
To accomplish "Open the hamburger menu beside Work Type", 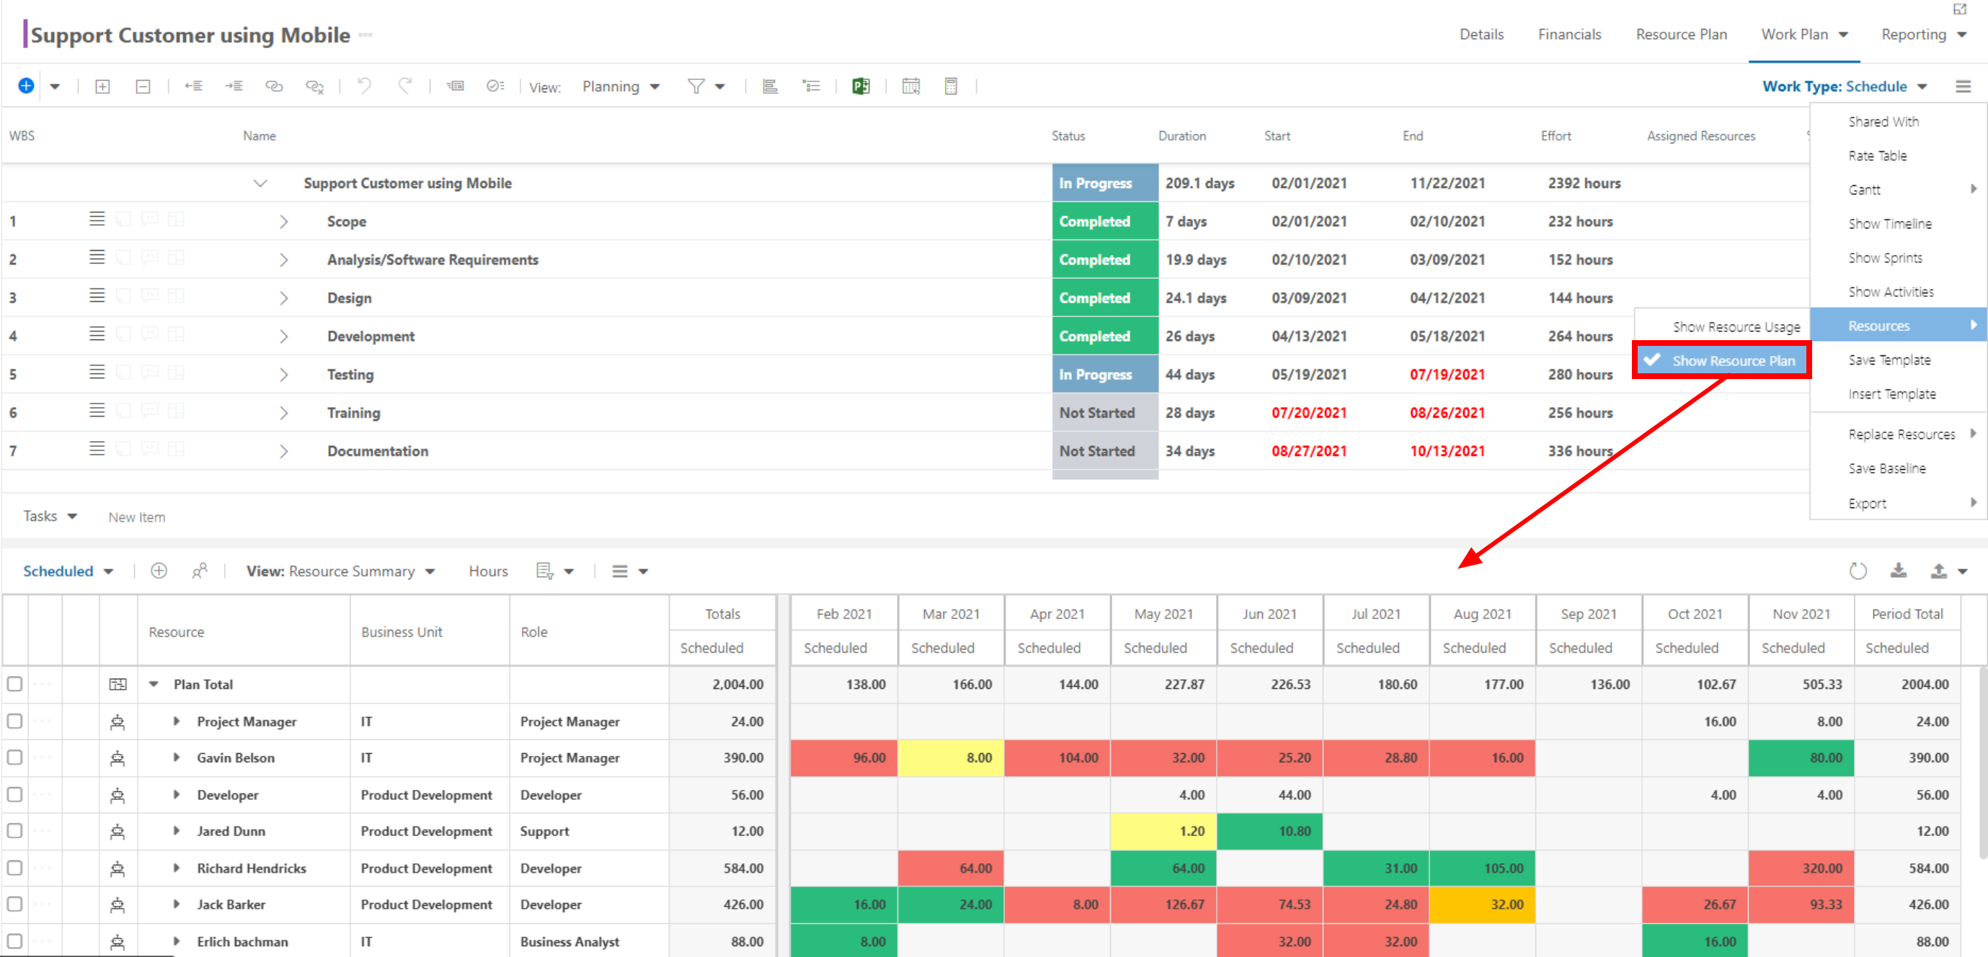I will coord(1963,86).
